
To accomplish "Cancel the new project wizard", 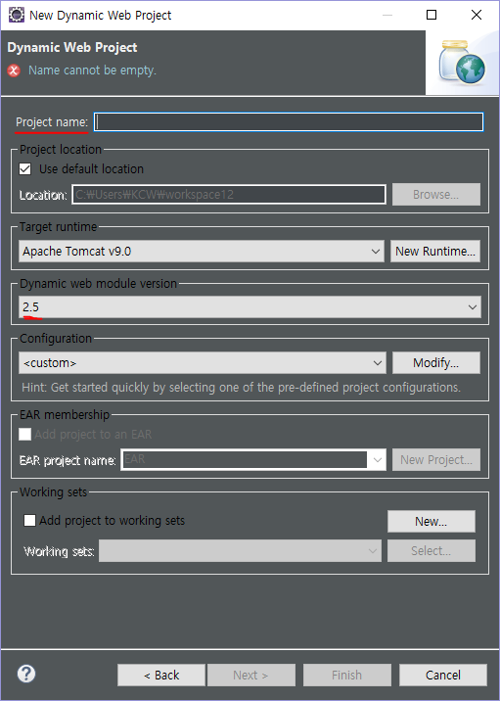I will click(443, 676).
